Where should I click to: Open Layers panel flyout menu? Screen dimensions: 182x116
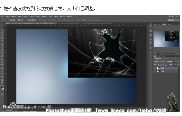tap(178, 56)
